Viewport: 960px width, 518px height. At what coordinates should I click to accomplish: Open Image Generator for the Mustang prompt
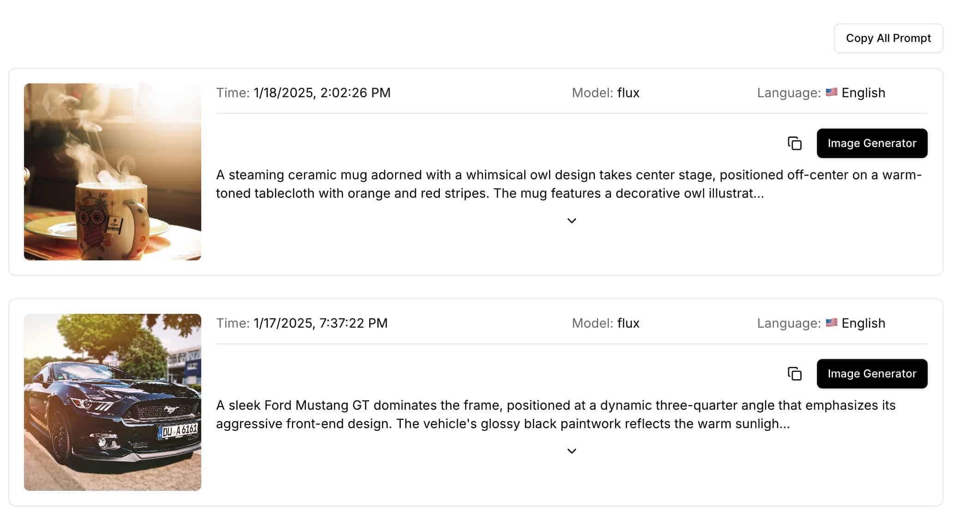(871, 374)
